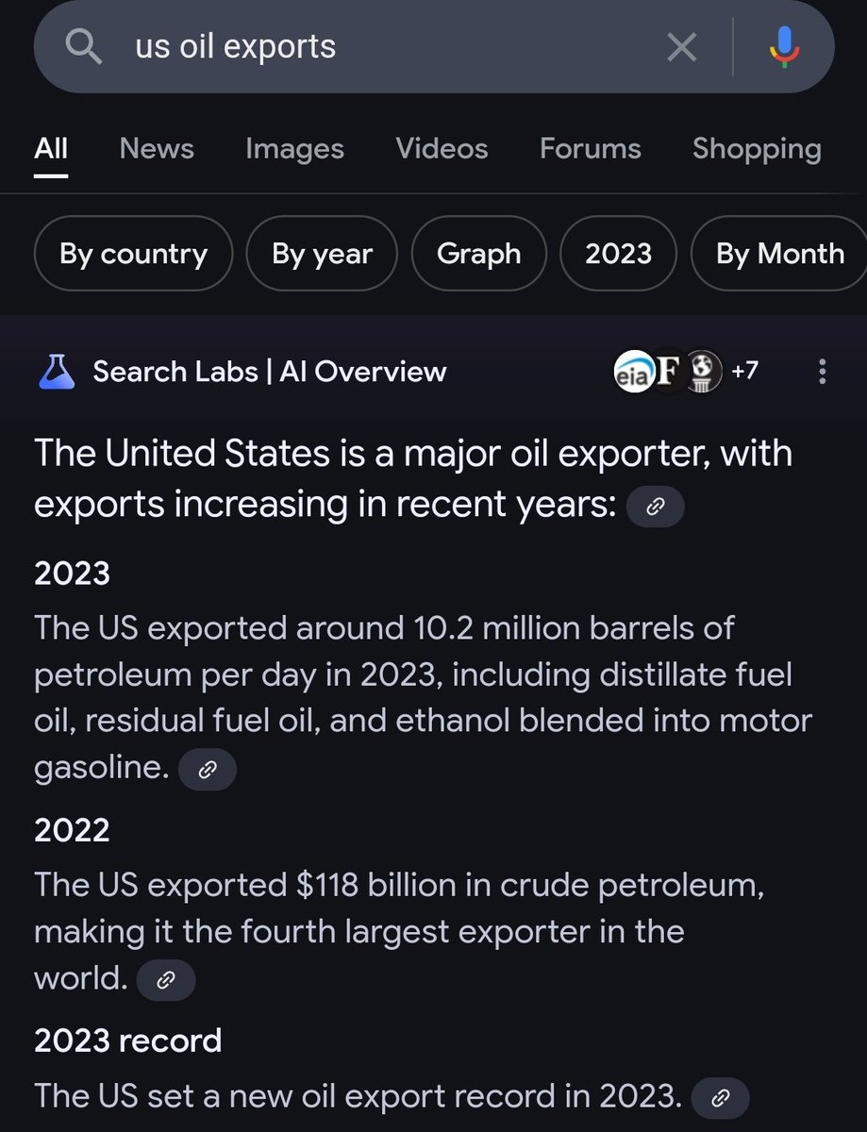Image resolution: width=867 pixels, height=1132 pixels.
Task: Tap 'Search Labs | AI Overview' label
Action: click(269, 372)
